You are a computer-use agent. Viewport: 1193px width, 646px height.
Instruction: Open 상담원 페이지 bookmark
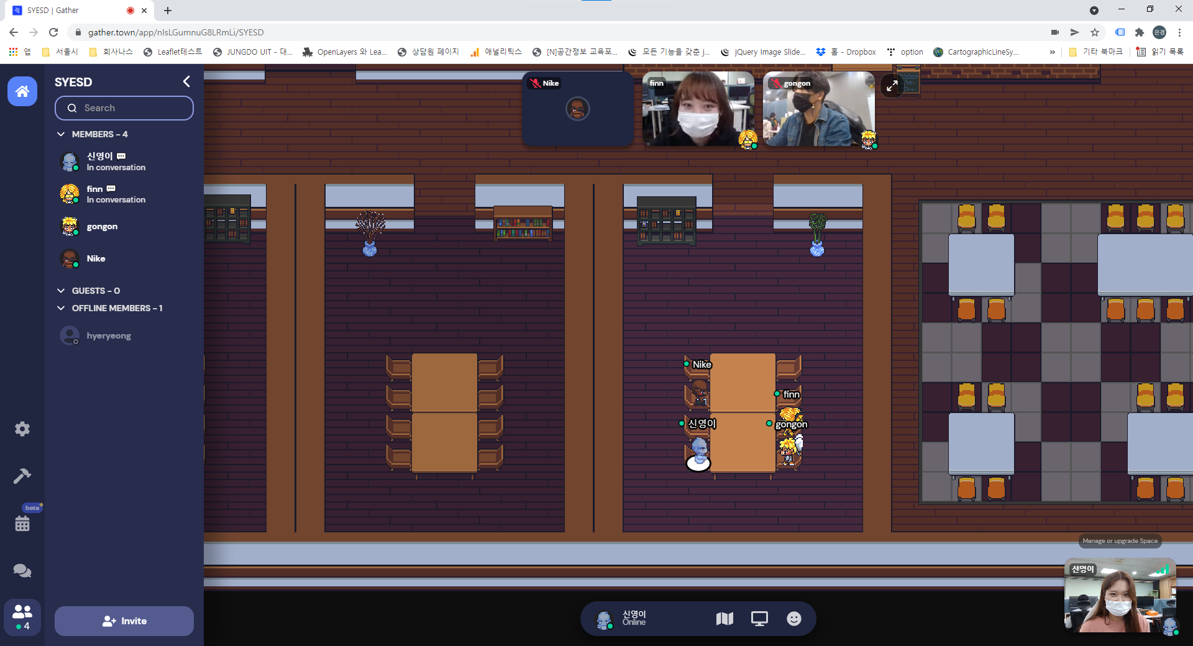click(428, 52)
